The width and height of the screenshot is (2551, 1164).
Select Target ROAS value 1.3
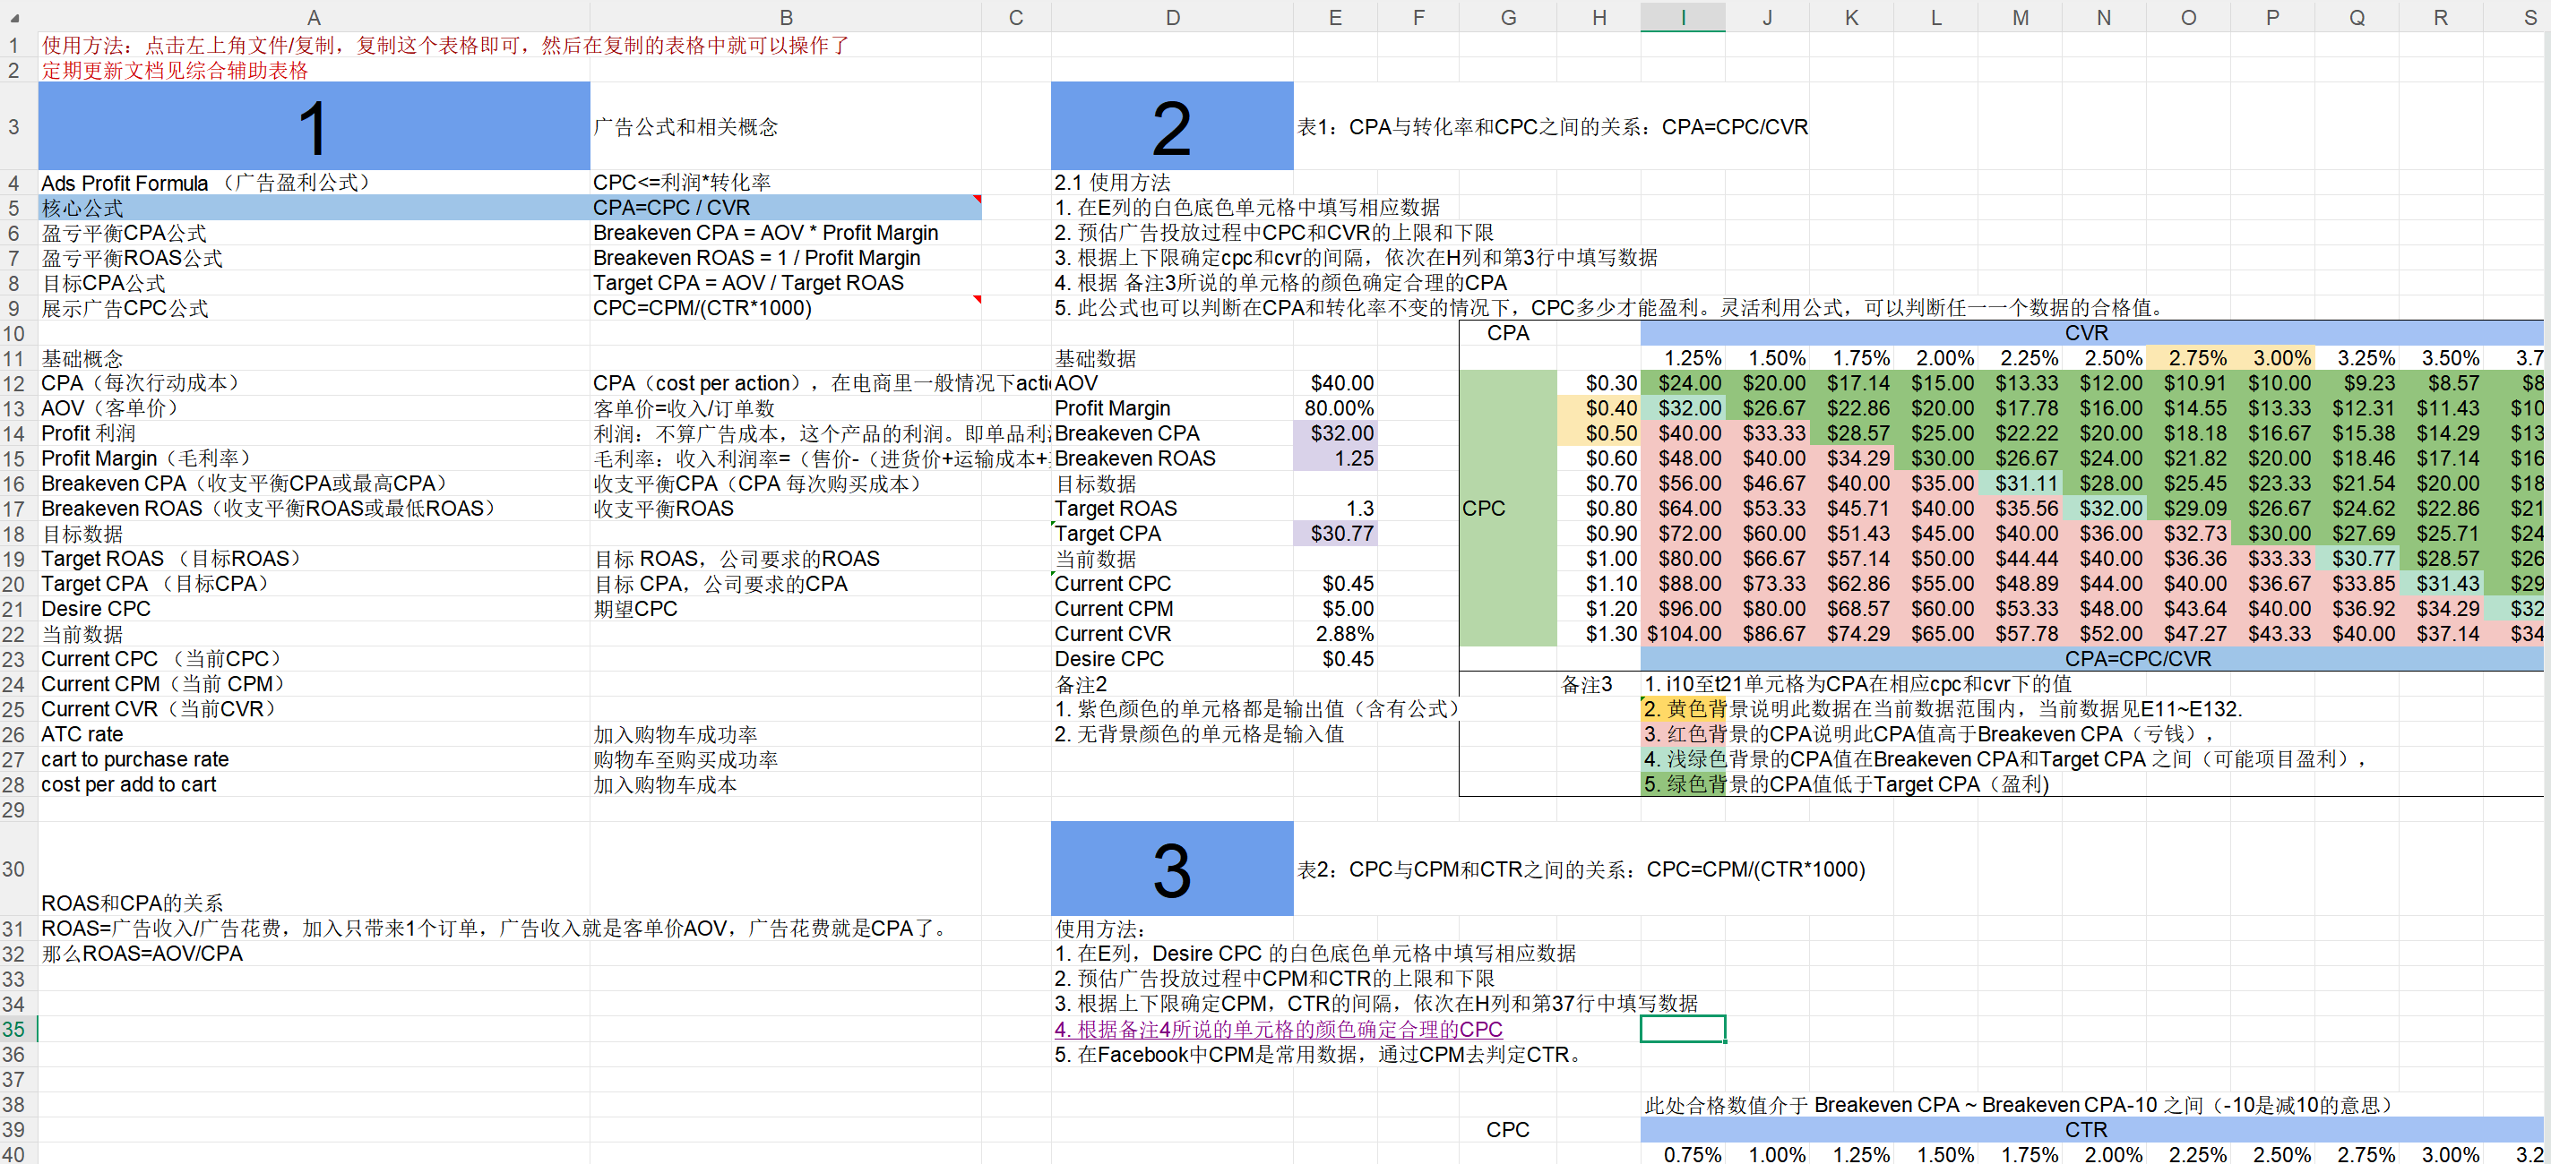point(1335,509)
